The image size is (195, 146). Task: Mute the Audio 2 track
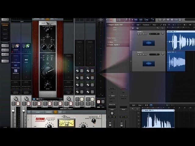click(x=138, y=54)
